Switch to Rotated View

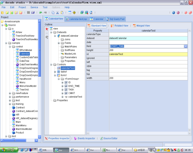(119, 26)
